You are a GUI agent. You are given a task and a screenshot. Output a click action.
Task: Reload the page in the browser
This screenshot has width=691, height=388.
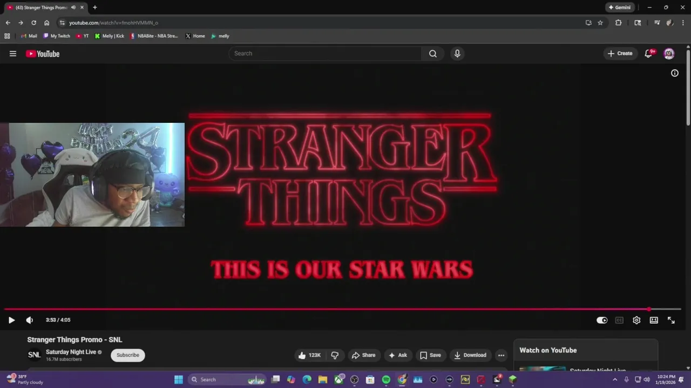[33, 23]
